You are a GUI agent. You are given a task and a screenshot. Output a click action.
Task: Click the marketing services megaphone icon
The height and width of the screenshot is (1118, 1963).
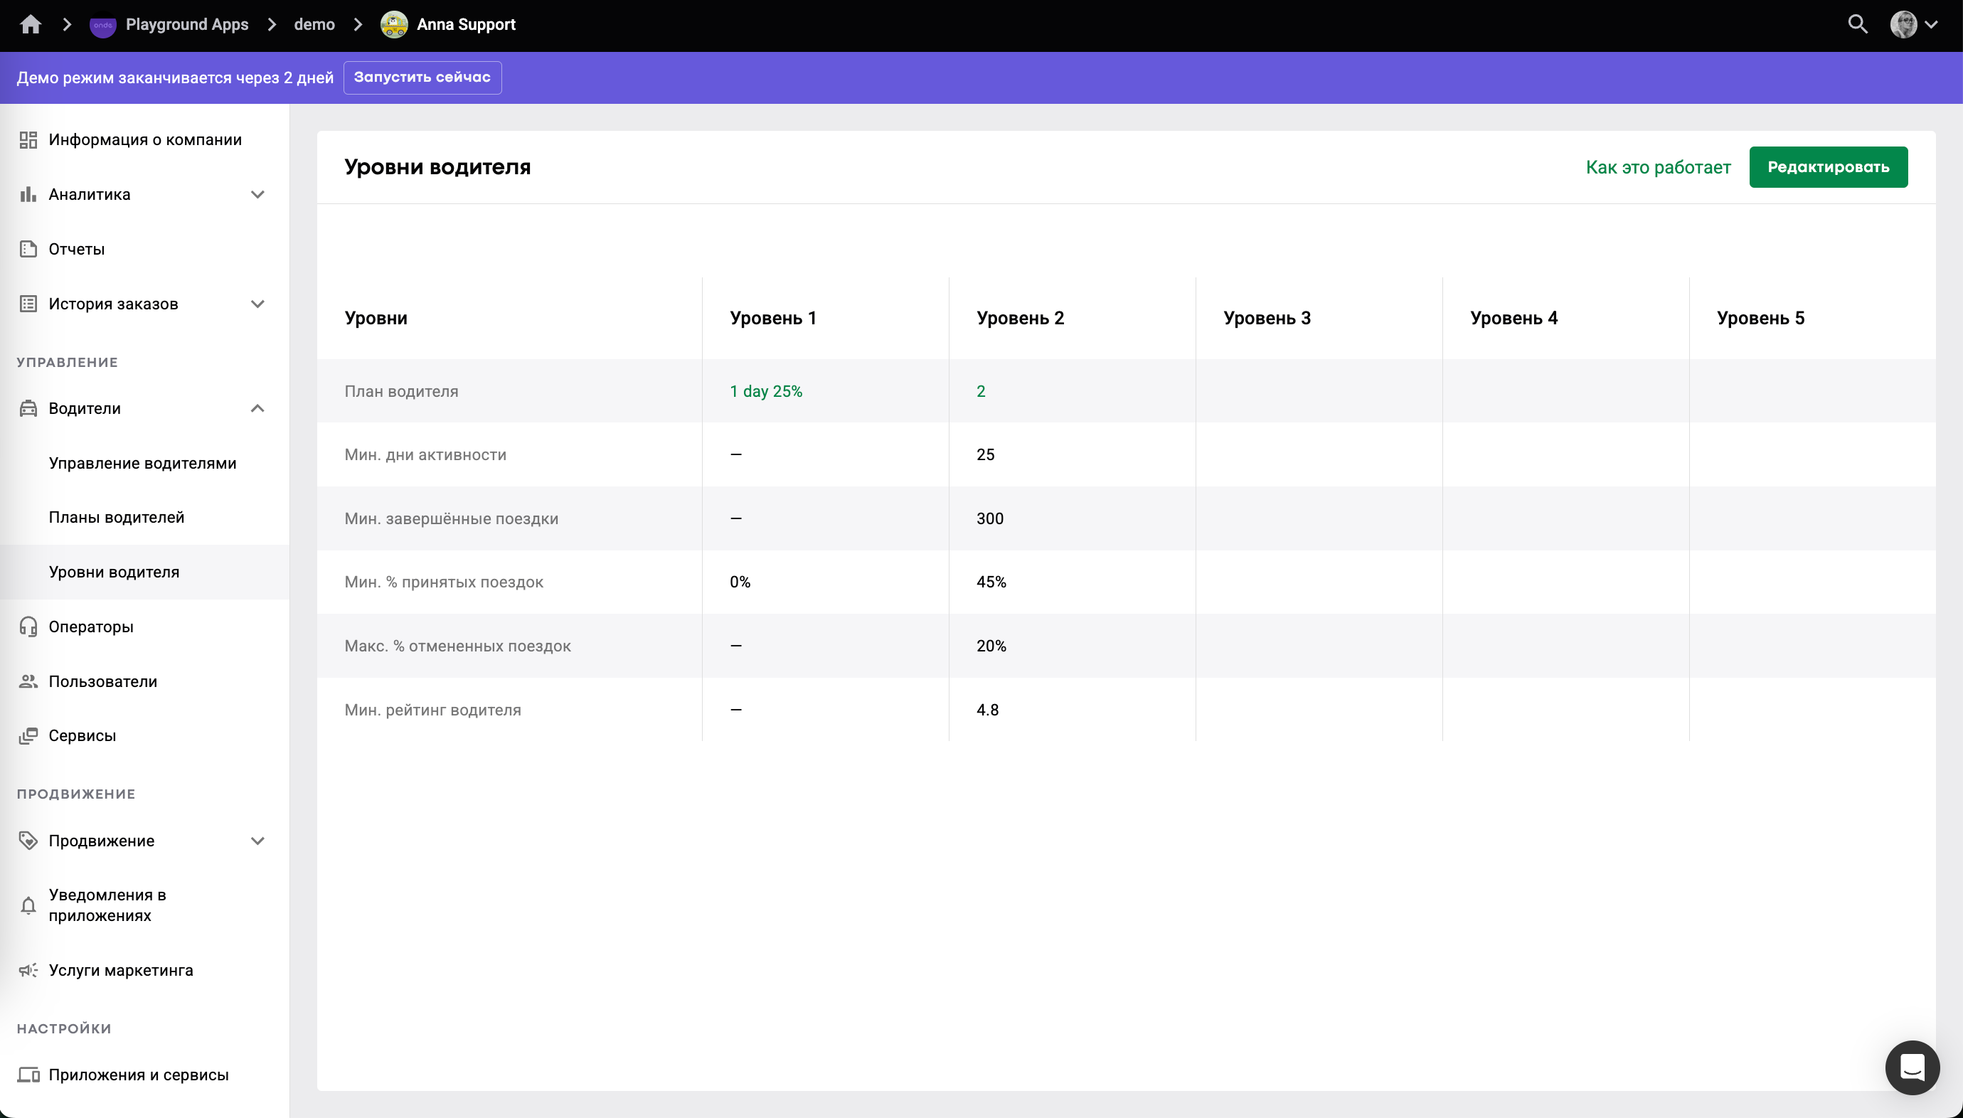28,971
